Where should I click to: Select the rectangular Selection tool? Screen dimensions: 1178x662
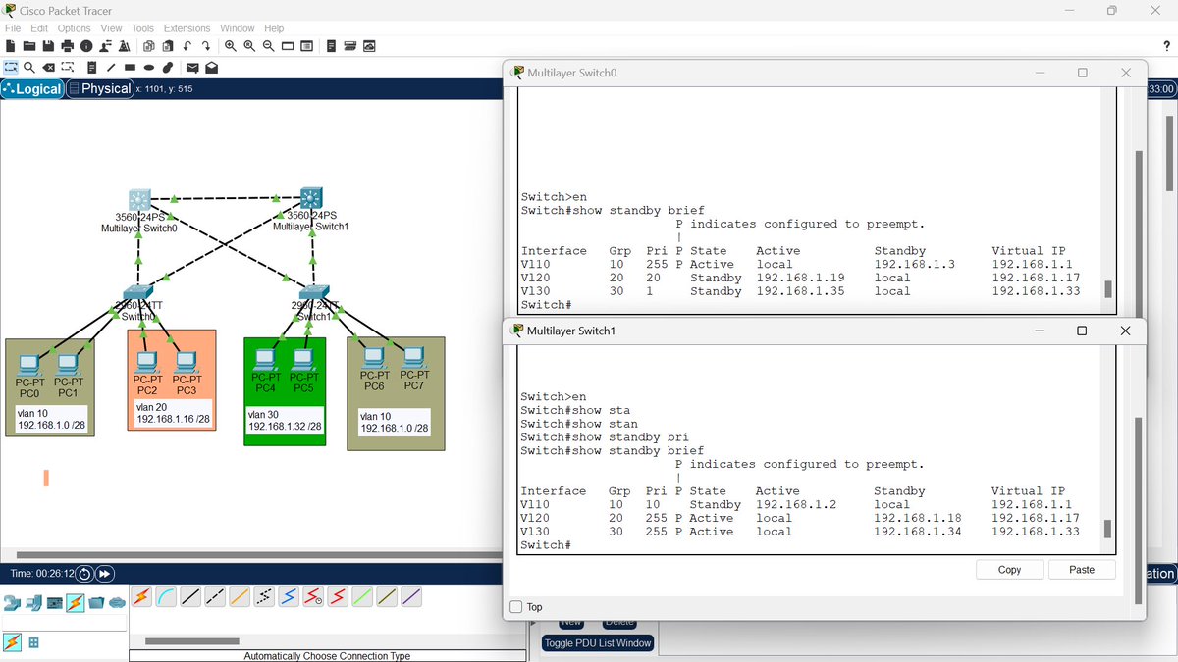click(12, 67)
